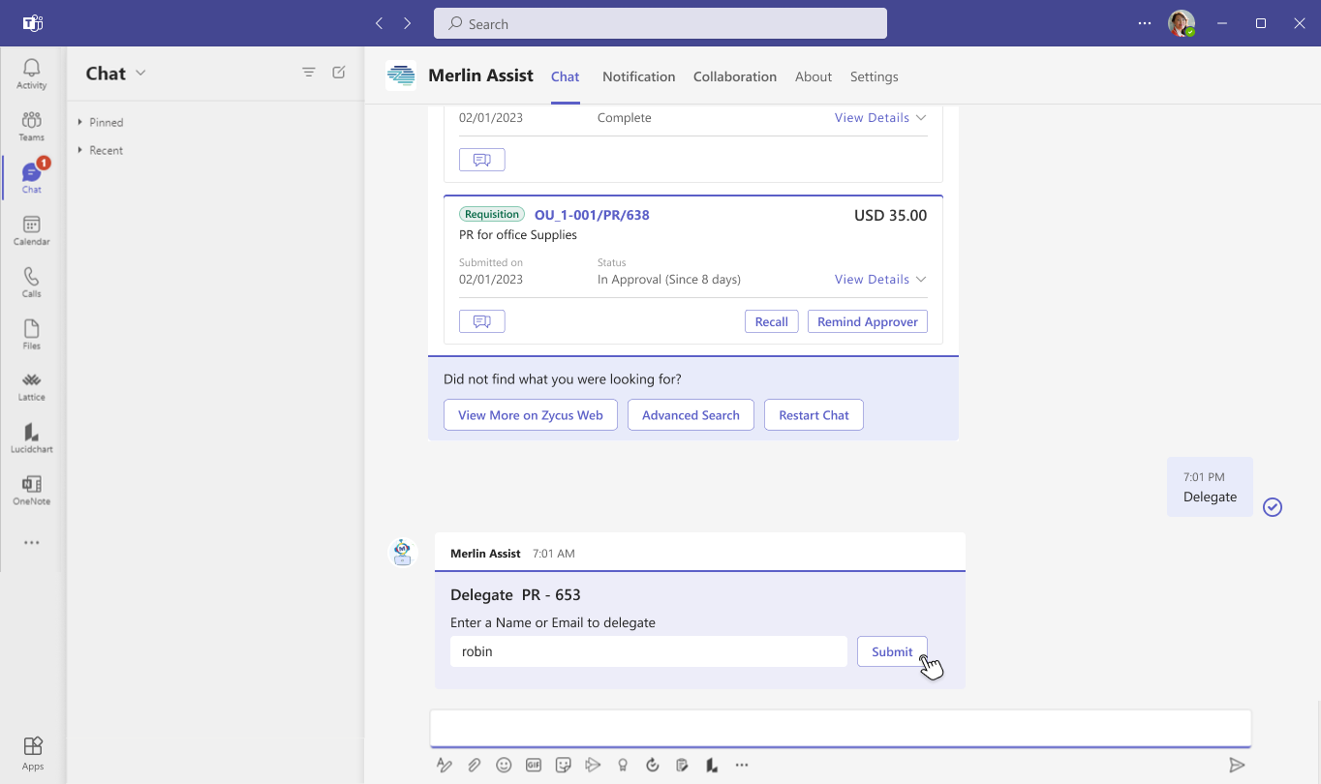Open the OU_1-001/PR/638 requisition link

592,215
